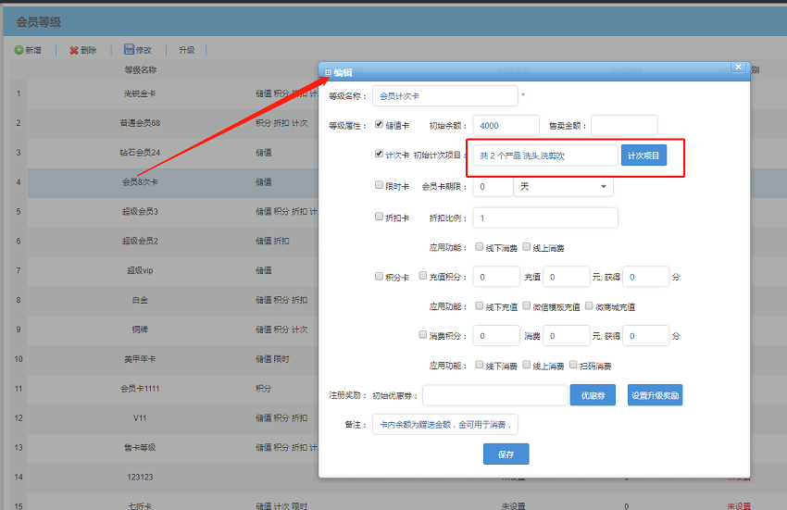Image resolution: width=787 pixels, height=510 pixels.
Task: Select the 超级会员2 row
Action: [164, 241]
